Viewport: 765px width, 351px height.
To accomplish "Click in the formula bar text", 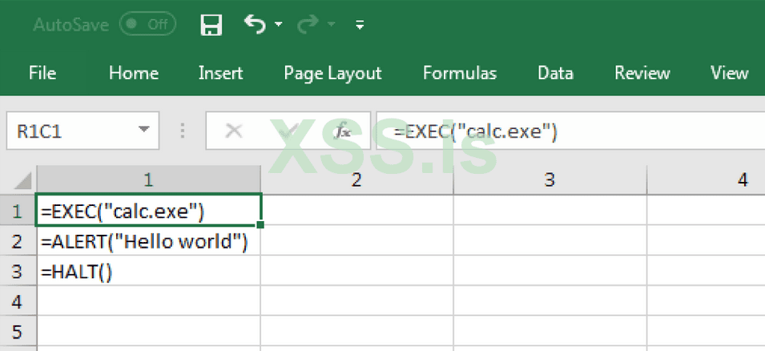I will [561, 131].
